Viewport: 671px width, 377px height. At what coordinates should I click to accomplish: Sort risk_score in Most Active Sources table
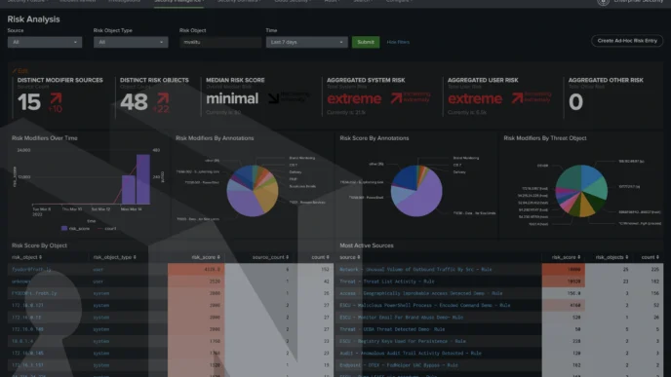click(x=566, y=257)
